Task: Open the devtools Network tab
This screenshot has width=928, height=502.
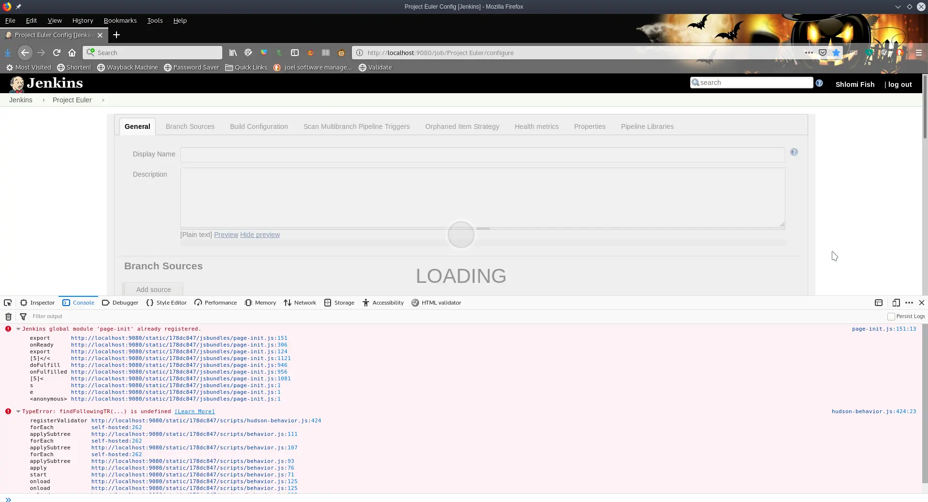Action: point(300,303)
